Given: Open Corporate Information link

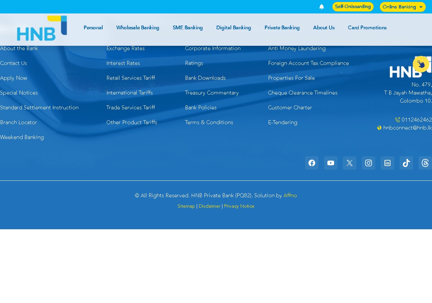Looking at the screenshot, I should click(213, 48).
